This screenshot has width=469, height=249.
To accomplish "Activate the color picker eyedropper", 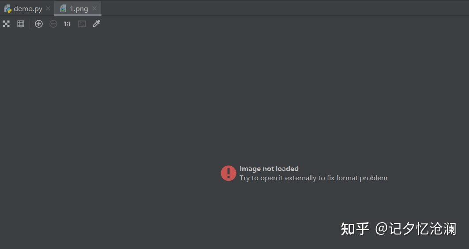I will pyautogui.click(x=96, y=24).
